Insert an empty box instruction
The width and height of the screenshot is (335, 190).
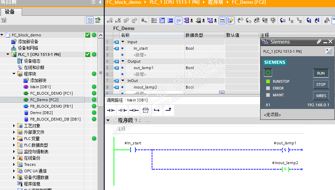146,110
